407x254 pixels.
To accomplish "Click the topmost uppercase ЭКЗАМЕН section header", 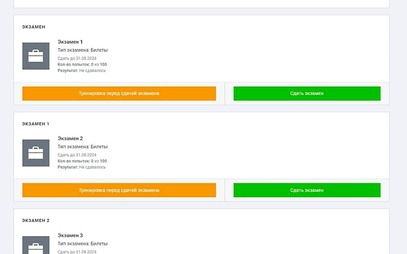I will [x=34, y=27].
